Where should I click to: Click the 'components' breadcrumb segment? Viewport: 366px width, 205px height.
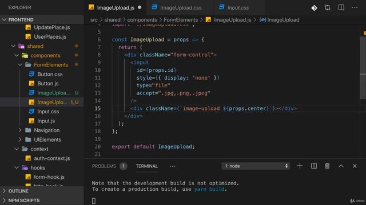pyautogui.click(x=142, y=20)
